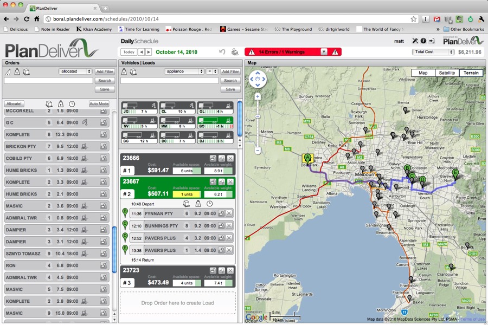Select the GL truck vehicle card
The width and height of the screenshot is (488, 325).
pos(215,108)
